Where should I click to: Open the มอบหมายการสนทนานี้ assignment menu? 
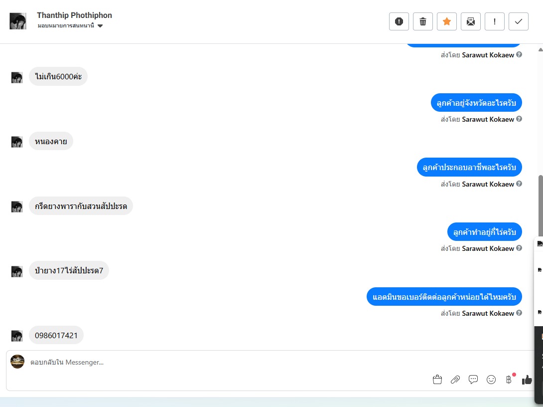[70, 25]
